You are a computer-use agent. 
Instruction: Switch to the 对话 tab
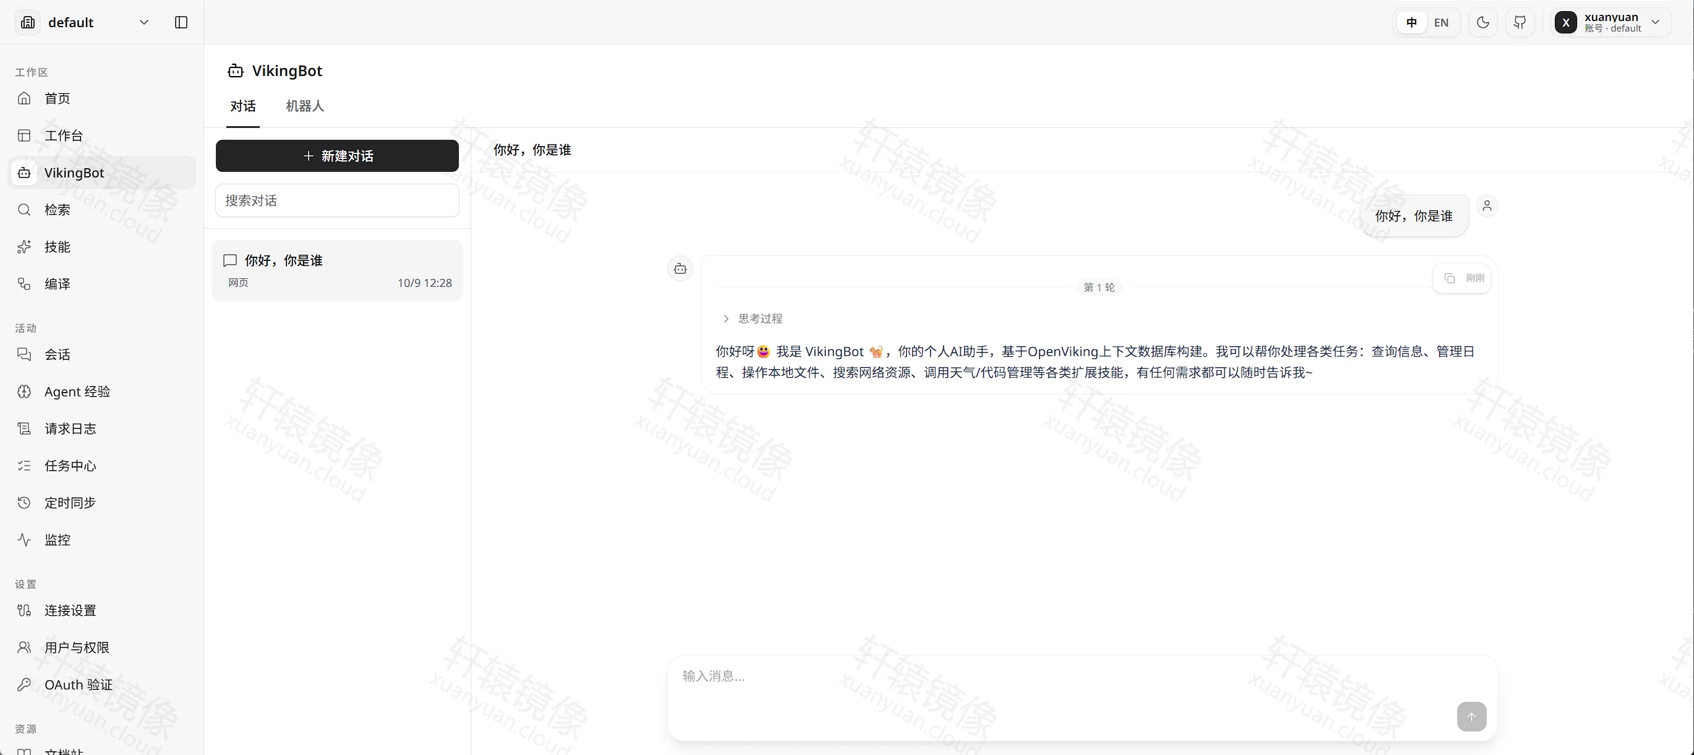click(242, 106)
